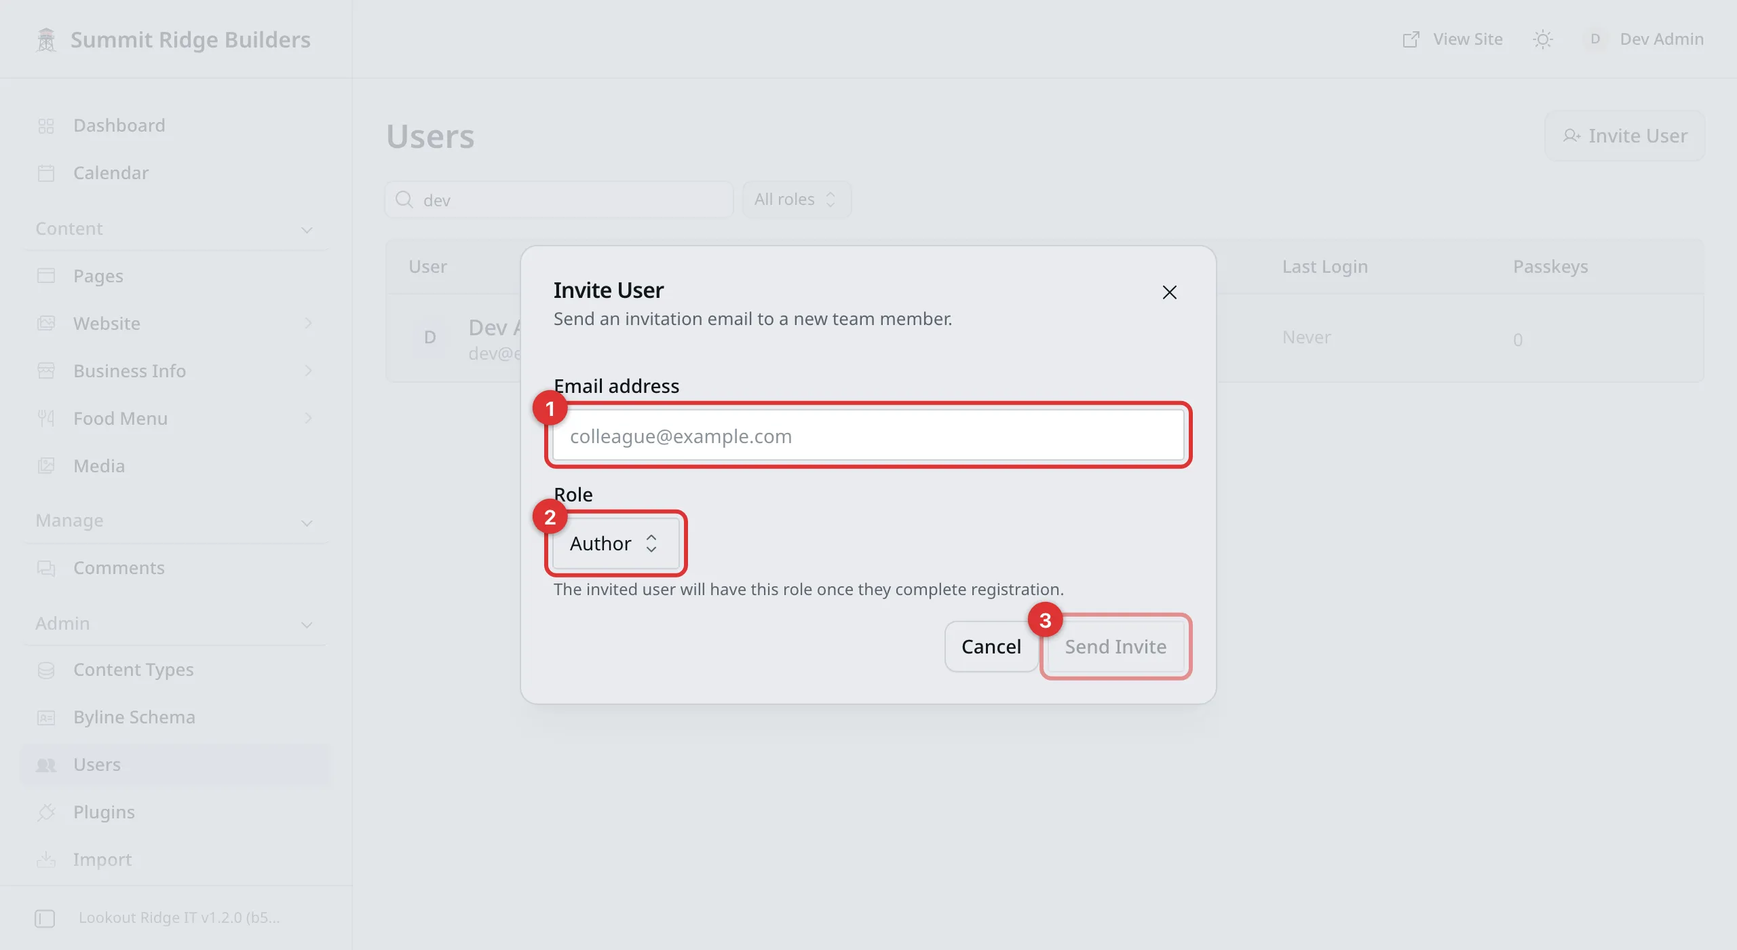The width and height of the screenshot is (1737, 950).
Task: Collapse the Admin section chevron
Action: click(x=307, y=625)
